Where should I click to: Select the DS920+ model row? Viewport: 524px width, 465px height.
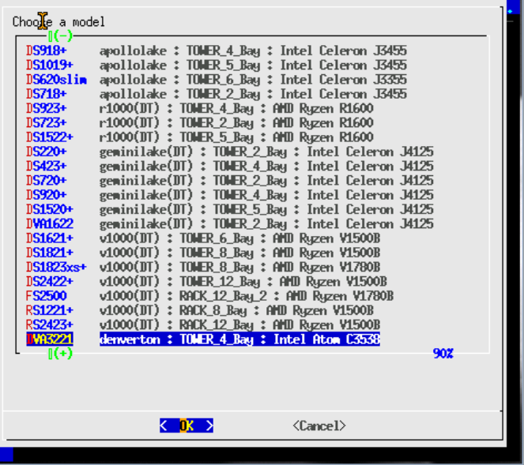pos(230,195)
